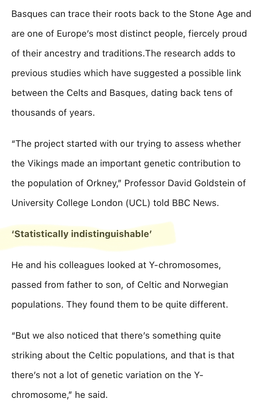Click the 'thousands of years.' line
This screenshot has height=406, width=264.
pos(53,113)
